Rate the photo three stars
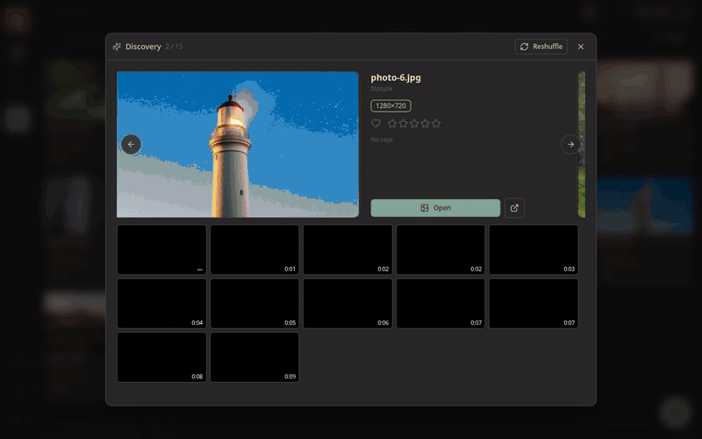 click(414, 123)
